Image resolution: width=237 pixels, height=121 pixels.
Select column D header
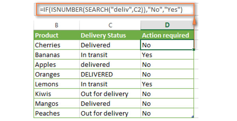tap(167, 25)
